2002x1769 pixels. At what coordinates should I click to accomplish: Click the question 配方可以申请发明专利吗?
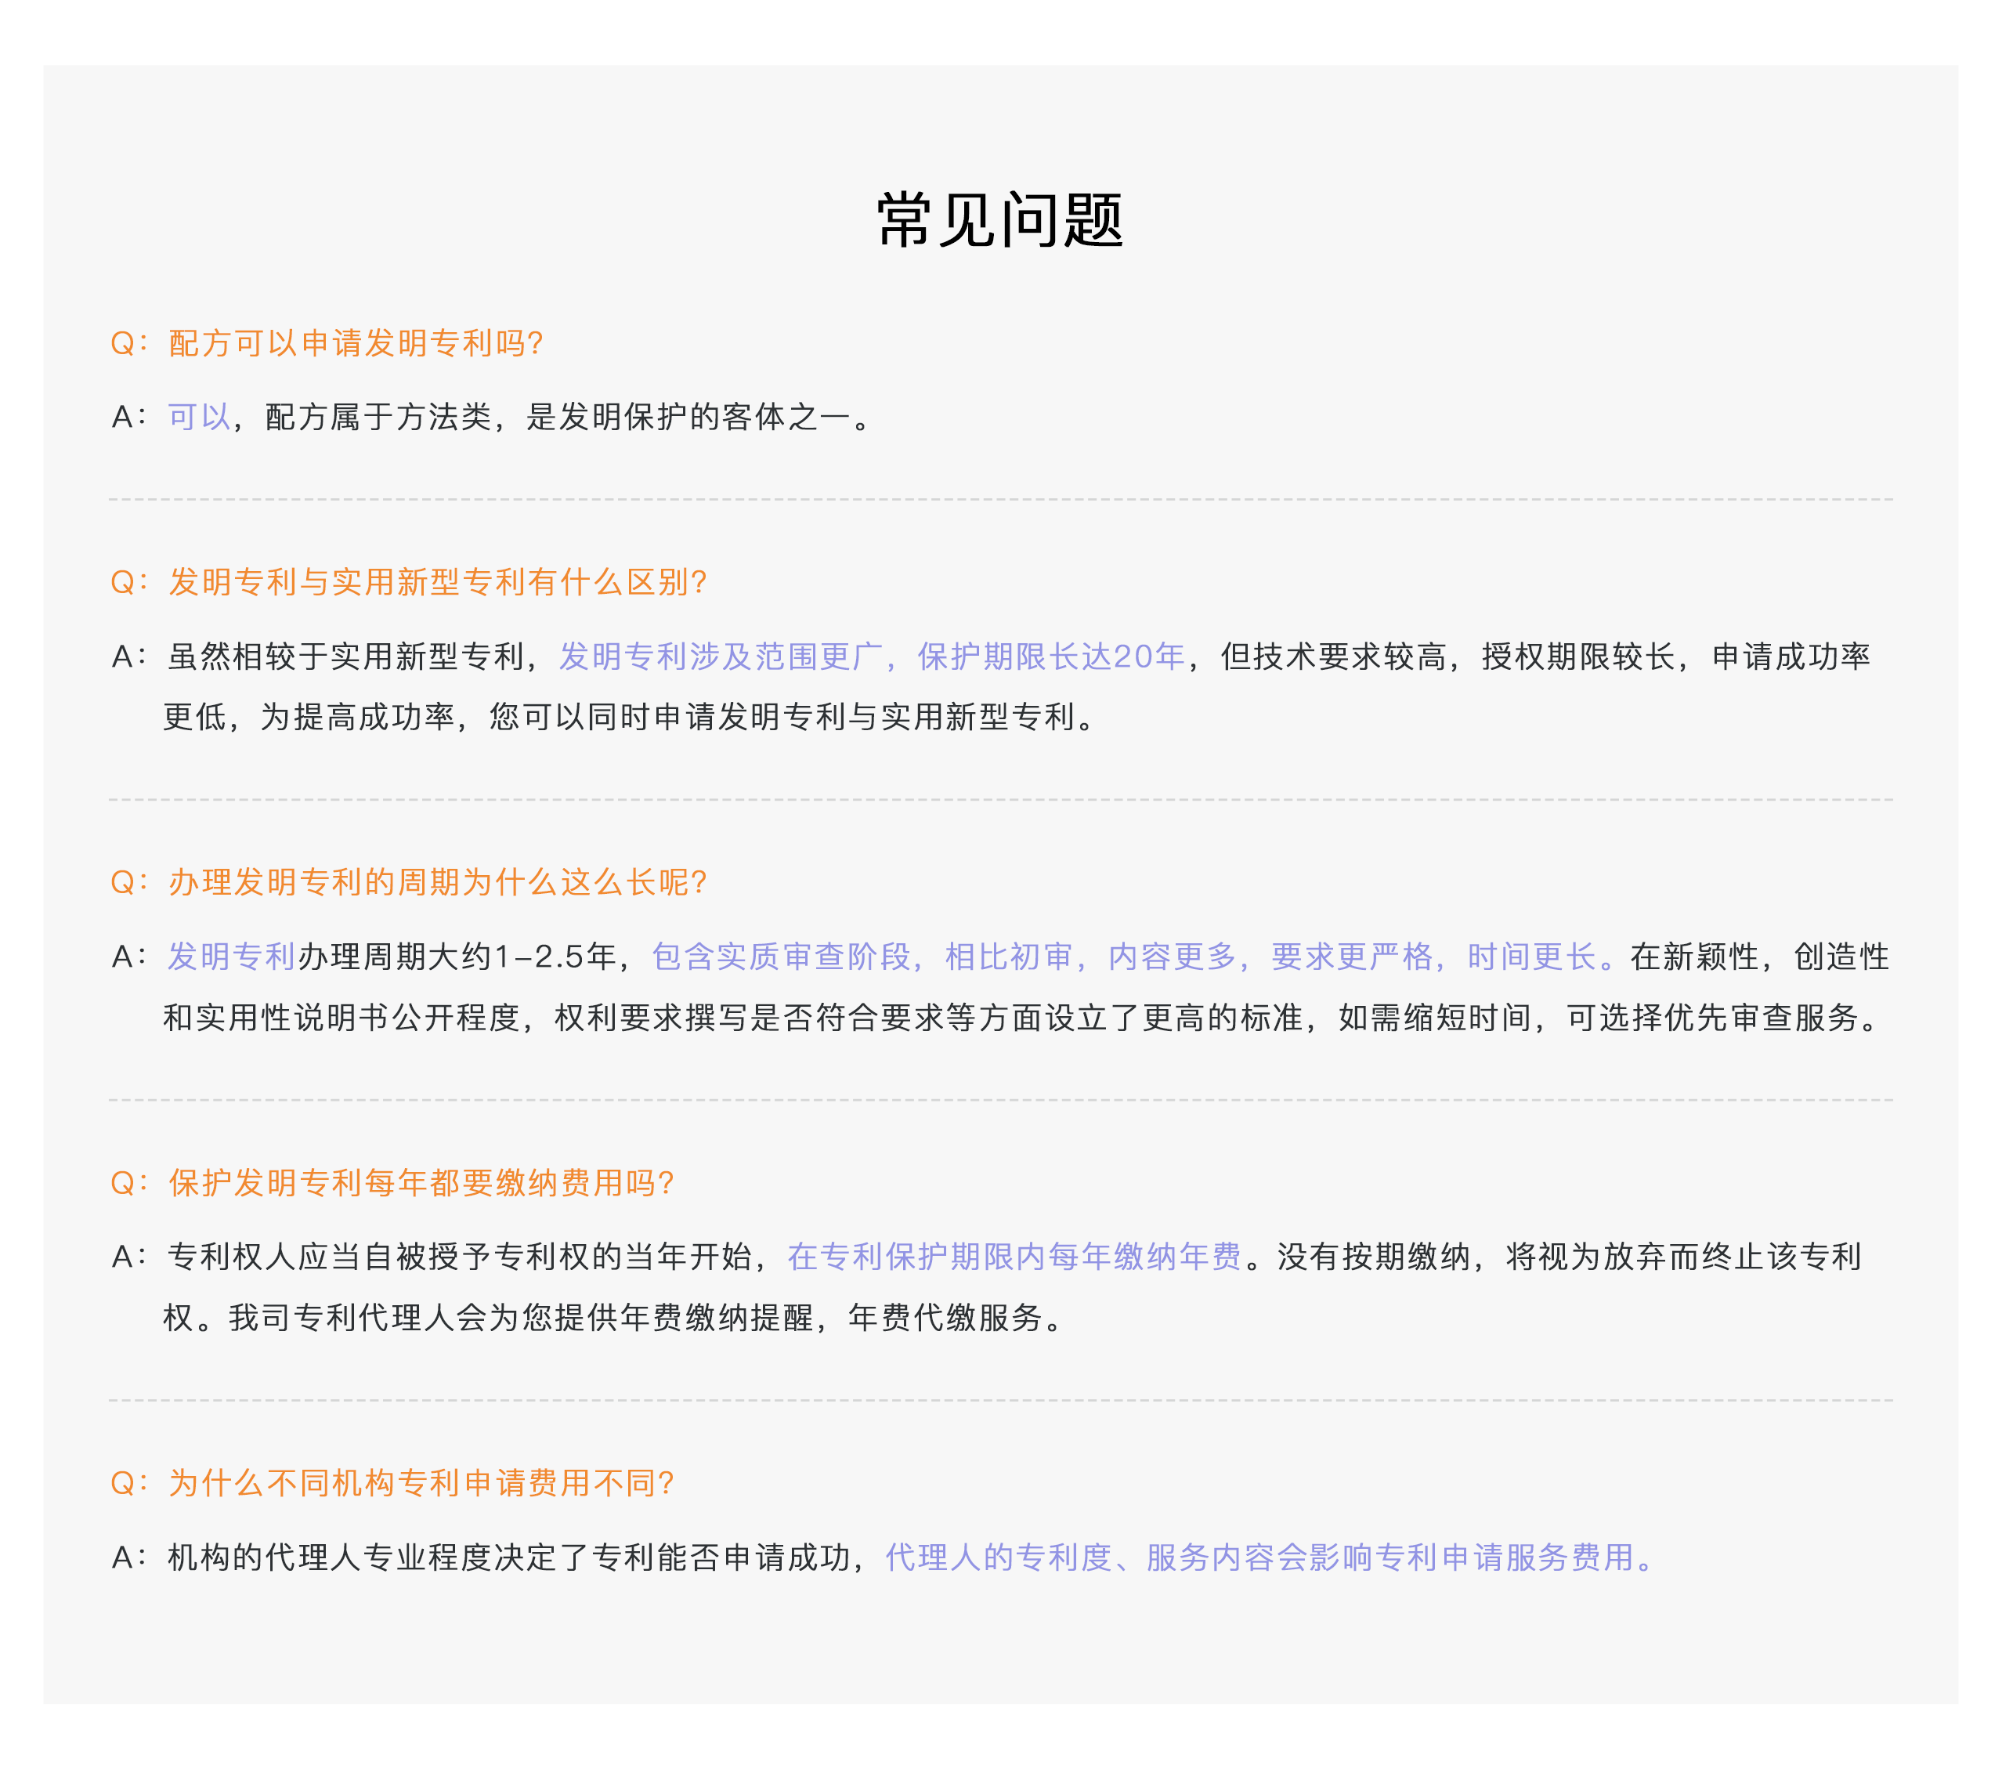pyautogui.click(x=356, y=343)
